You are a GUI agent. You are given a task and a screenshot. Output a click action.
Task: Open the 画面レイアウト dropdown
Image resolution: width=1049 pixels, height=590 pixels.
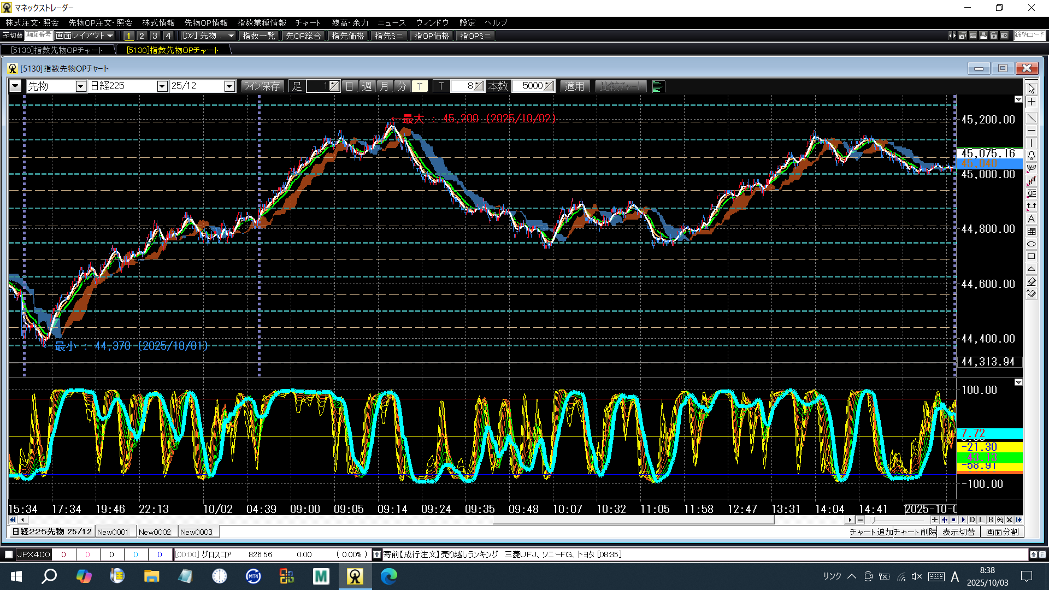pos(85,36)
